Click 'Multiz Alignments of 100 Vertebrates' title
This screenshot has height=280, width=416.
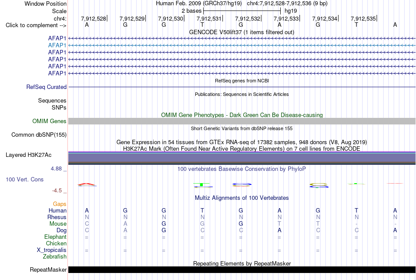[242, 198]
